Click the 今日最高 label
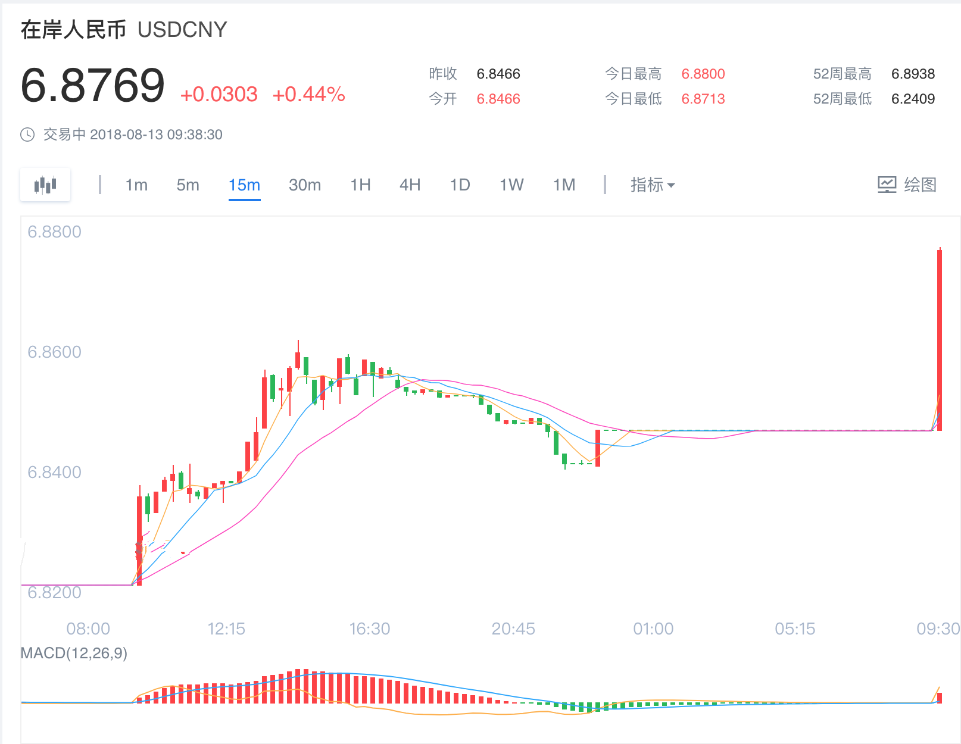The image size is (961, 744). (x=634, y=74)
